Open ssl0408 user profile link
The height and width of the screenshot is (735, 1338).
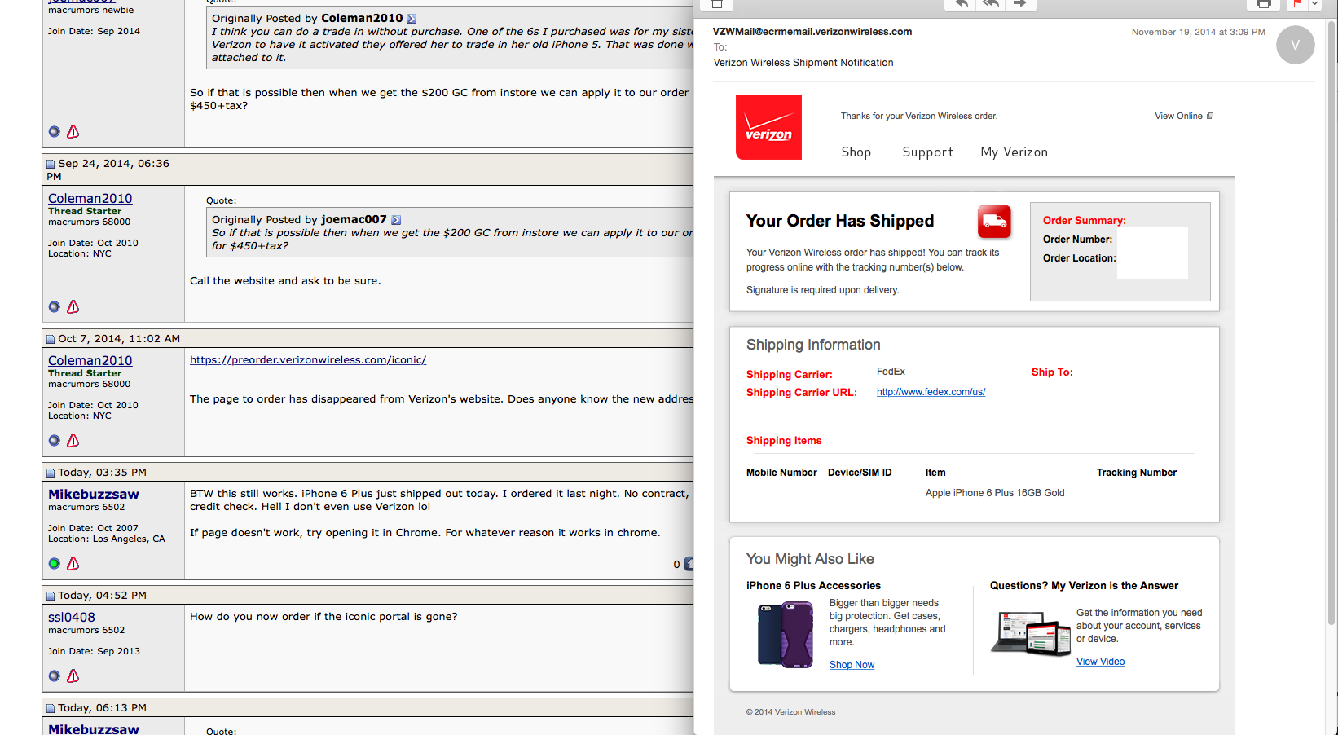point(72,617)
